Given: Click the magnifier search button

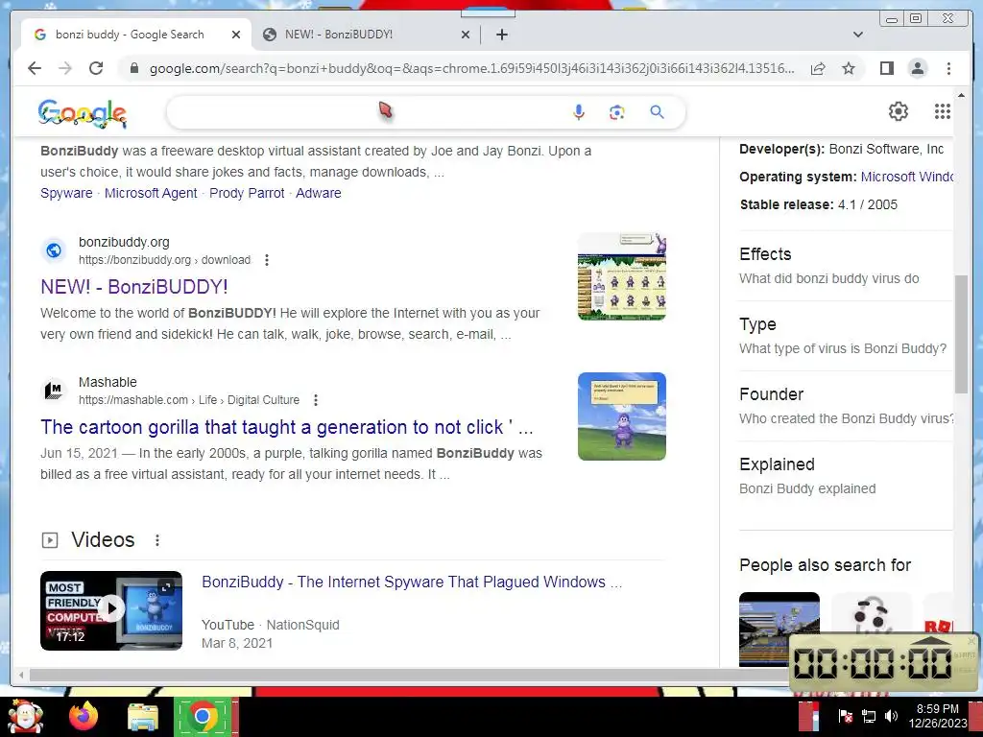Looking at the screenshot, I should pyautogui.click(x=657, y=112).
